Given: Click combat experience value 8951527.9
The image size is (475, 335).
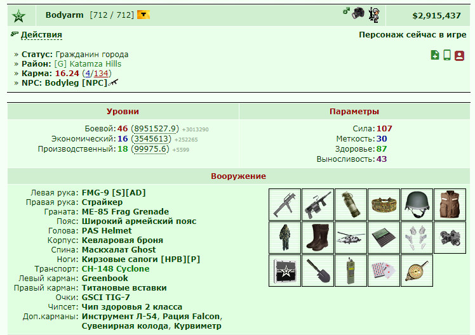Looking at the screenshot, I should click(155, 129).
